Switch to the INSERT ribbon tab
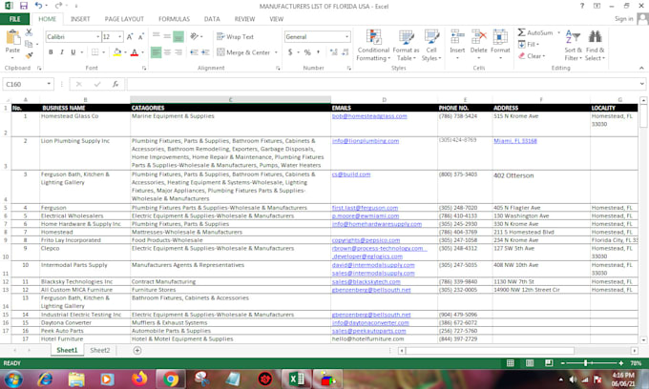This screenshot has height=389, width=649. tap(80, 19)
